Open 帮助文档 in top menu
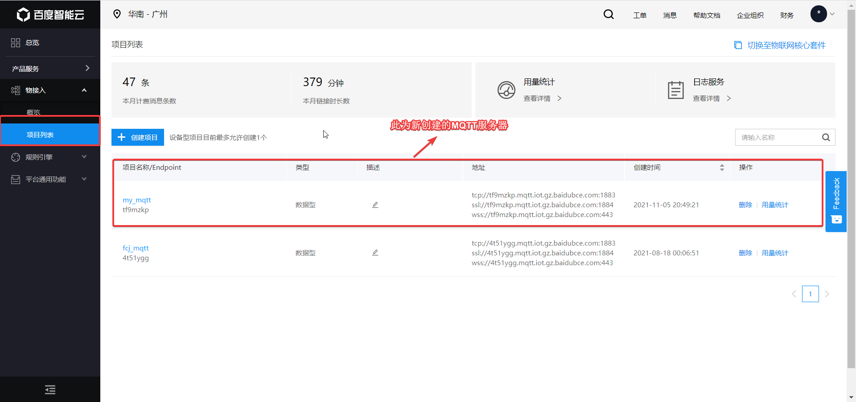The height and width of the screenshot is (402, 856). pyautogui.click(x=707, y=15)
